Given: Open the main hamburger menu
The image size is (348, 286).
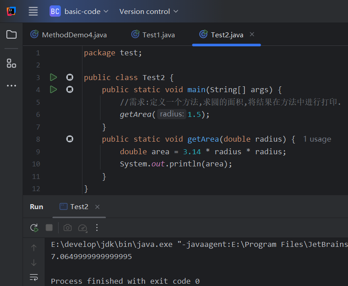Looking at the screenshot, I should (33, 11).
